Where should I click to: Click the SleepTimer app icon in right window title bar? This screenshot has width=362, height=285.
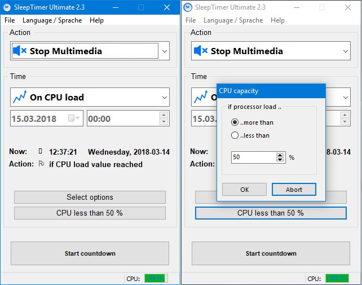tap(188, 7)
